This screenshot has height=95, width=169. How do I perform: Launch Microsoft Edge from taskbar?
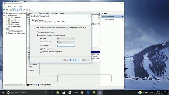tap(88, 93)
